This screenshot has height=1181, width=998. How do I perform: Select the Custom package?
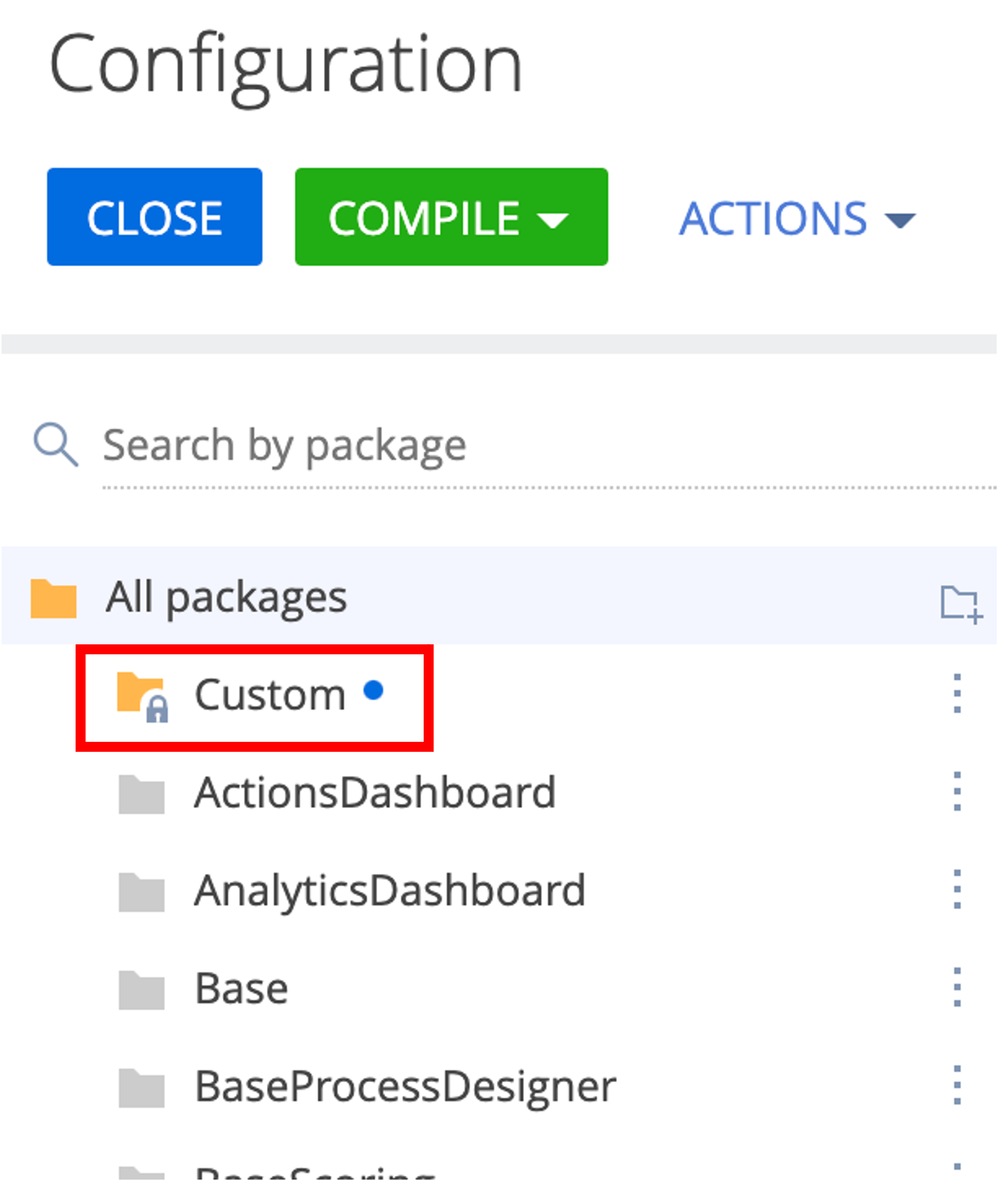pyautogui.click(x=270, y=695)
